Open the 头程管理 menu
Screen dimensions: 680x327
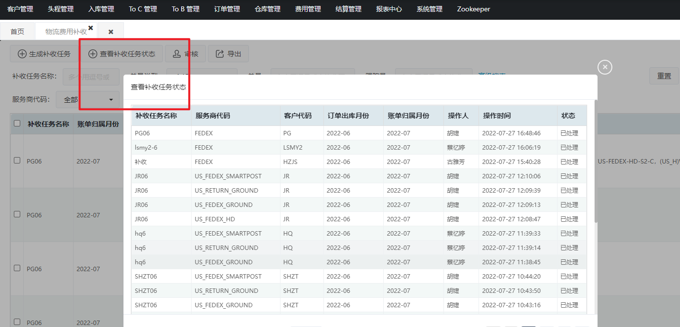[61, 9]
